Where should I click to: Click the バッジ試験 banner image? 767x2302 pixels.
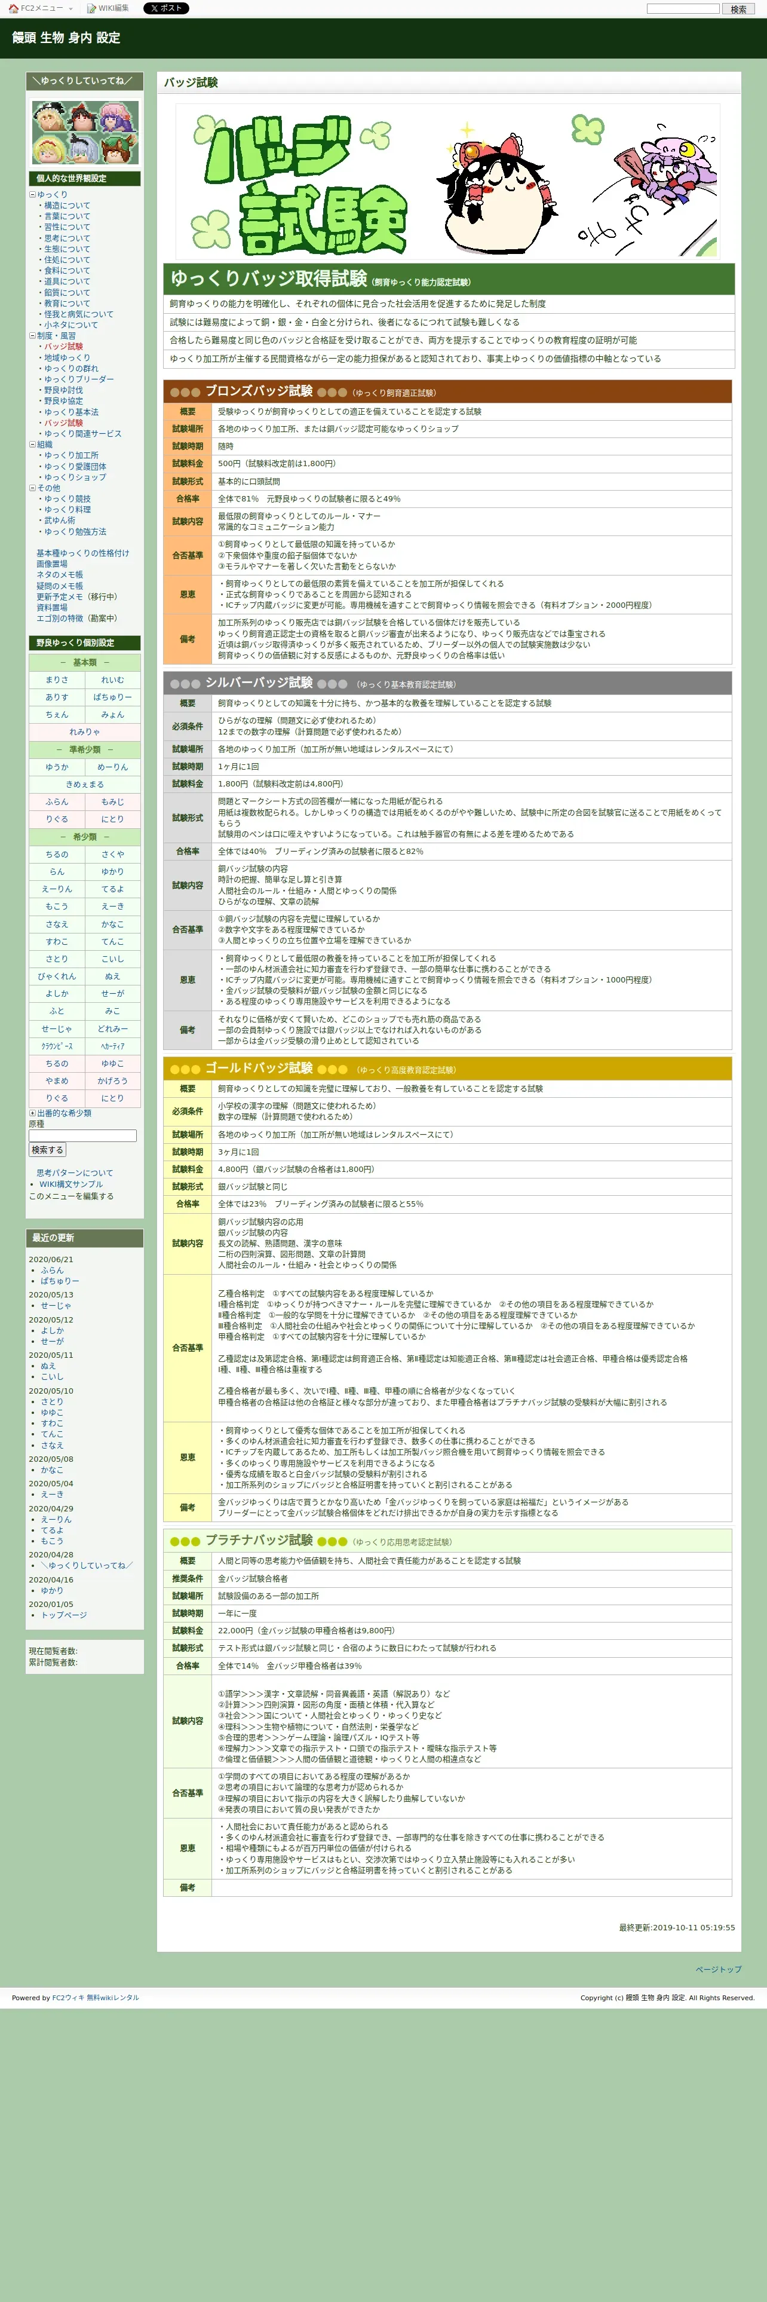(x=447, y=182)
